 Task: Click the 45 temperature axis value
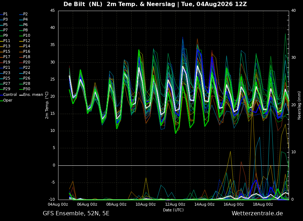pyautogui.click(x=52, y=11)
